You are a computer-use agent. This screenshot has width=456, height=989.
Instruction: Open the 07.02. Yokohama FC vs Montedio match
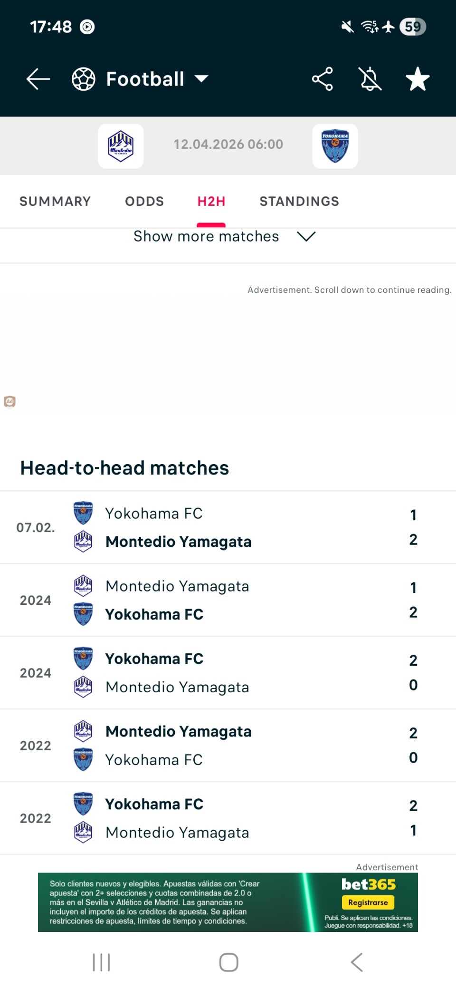click(228, 527)
